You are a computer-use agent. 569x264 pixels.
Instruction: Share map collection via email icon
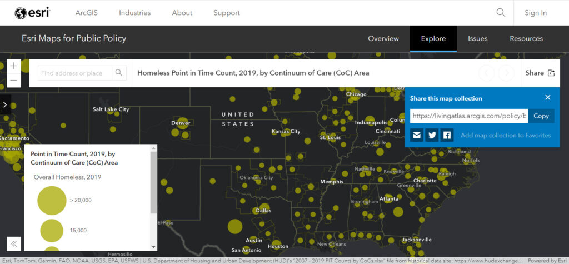point(417,135)
